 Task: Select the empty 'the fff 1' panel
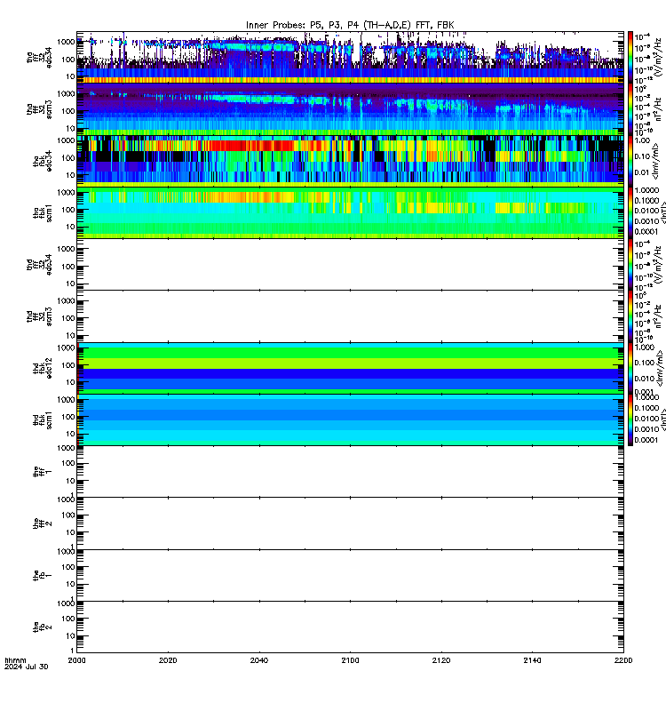click(x=350, y=472)
